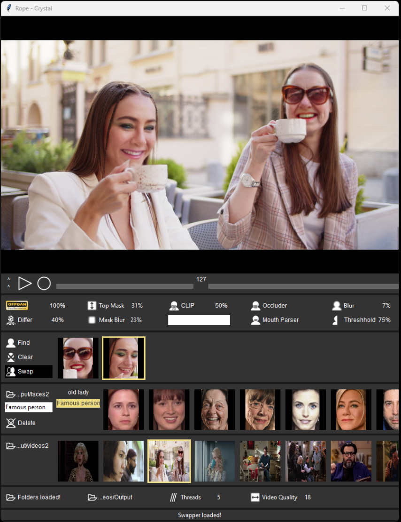This screenshot has width=401, height=522.
Task: Toggle the Swap faces button
Action: point(29,371)
